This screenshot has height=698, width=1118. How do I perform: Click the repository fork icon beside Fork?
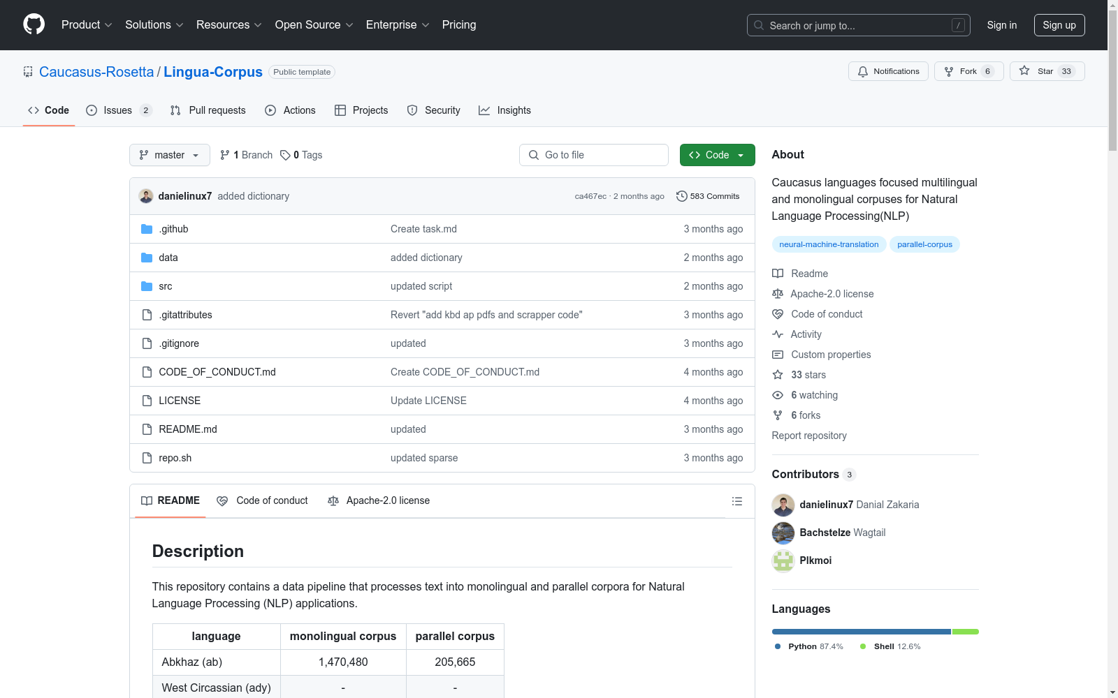tap(949, 71)
